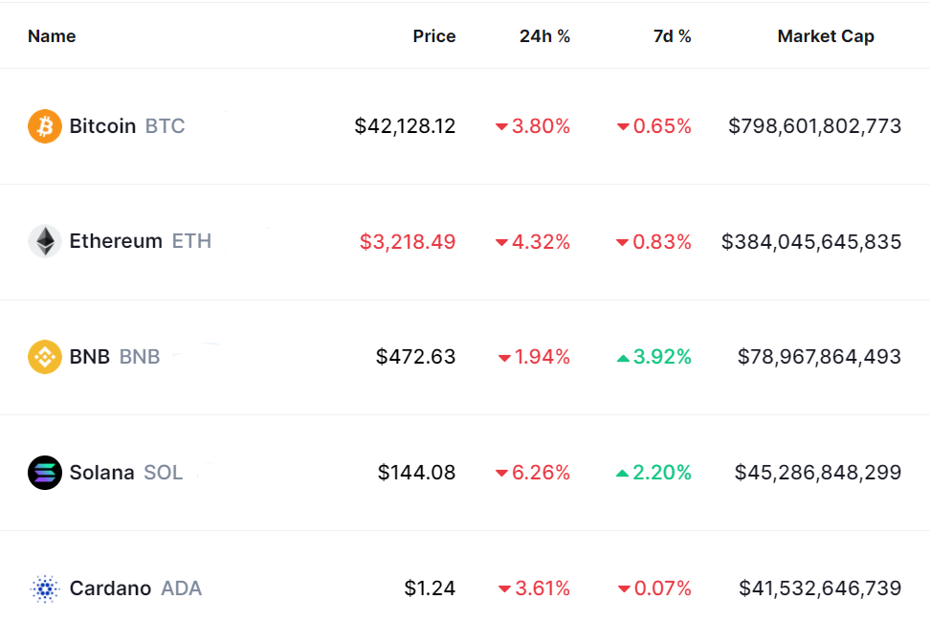Sort table by Name column header
The width and height of the screenshot is (930, 644).
click(52, 36)
